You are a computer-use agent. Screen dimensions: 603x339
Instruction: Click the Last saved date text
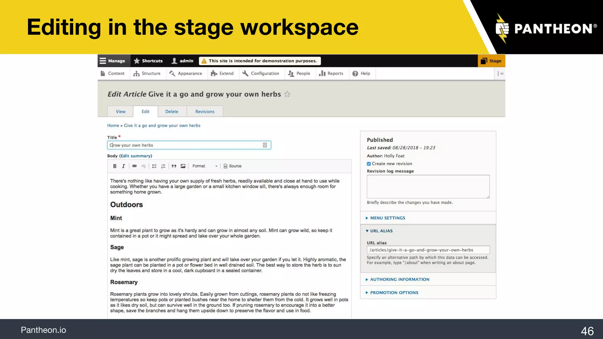tap(401, 148)
